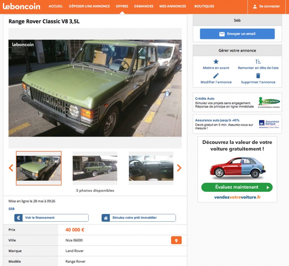Click Simulez votre prêt immobilier button
The height and width of the screenshot is (266, 289).
(139, 218)
